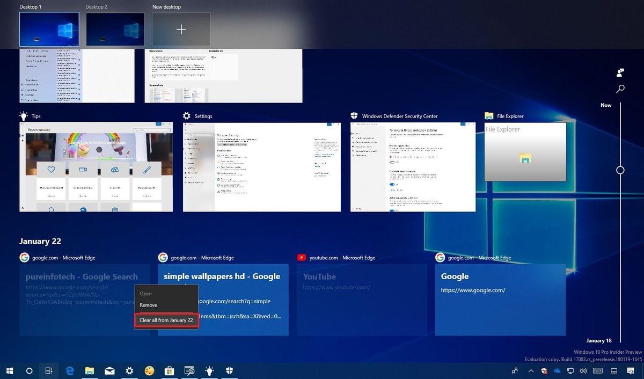Open Cortana from the taskbar

pyautogui.click(x=29, y=370)
